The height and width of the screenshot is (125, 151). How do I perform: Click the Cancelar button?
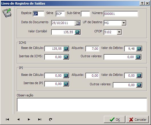(137, 120)
